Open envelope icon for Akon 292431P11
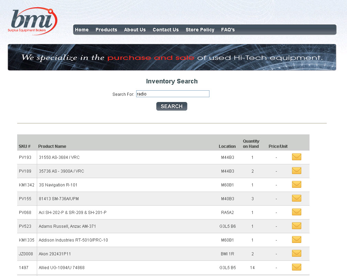 pos(296,253)
